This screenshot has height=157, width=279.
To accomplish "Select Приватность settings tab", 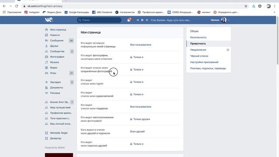I will click(x=208, y=44).
